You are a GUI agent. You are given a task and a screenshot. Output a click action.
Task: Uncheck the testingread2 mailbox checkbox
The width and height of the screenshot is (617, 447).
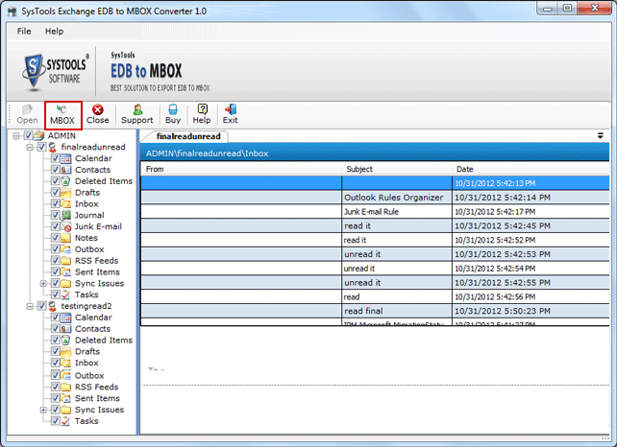coord(41,306)
